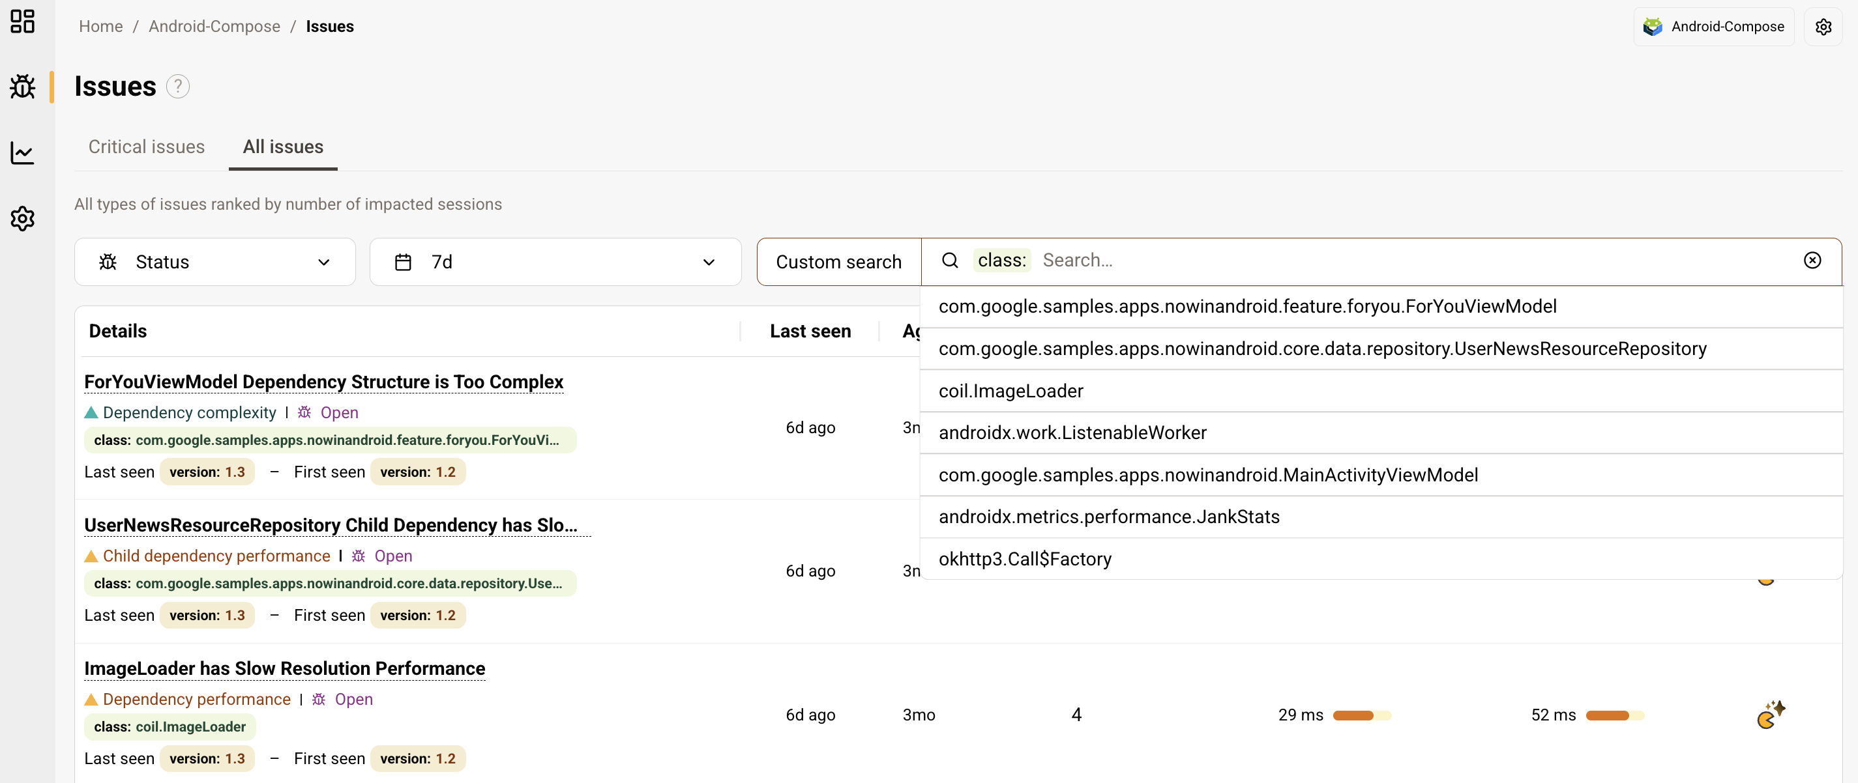Select okhttp3.Call$Factory suggestion
The image size is (1858, 783).
coord(1024,559)
